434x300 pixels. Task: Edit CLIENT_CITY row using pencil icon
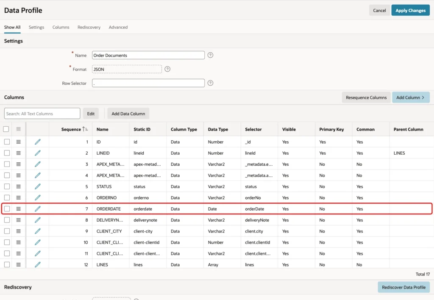tap(38, 231)
